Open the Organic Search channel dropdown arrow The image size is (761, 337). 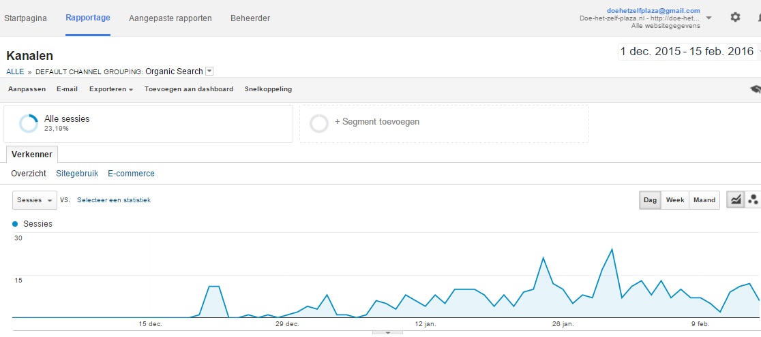209,71
